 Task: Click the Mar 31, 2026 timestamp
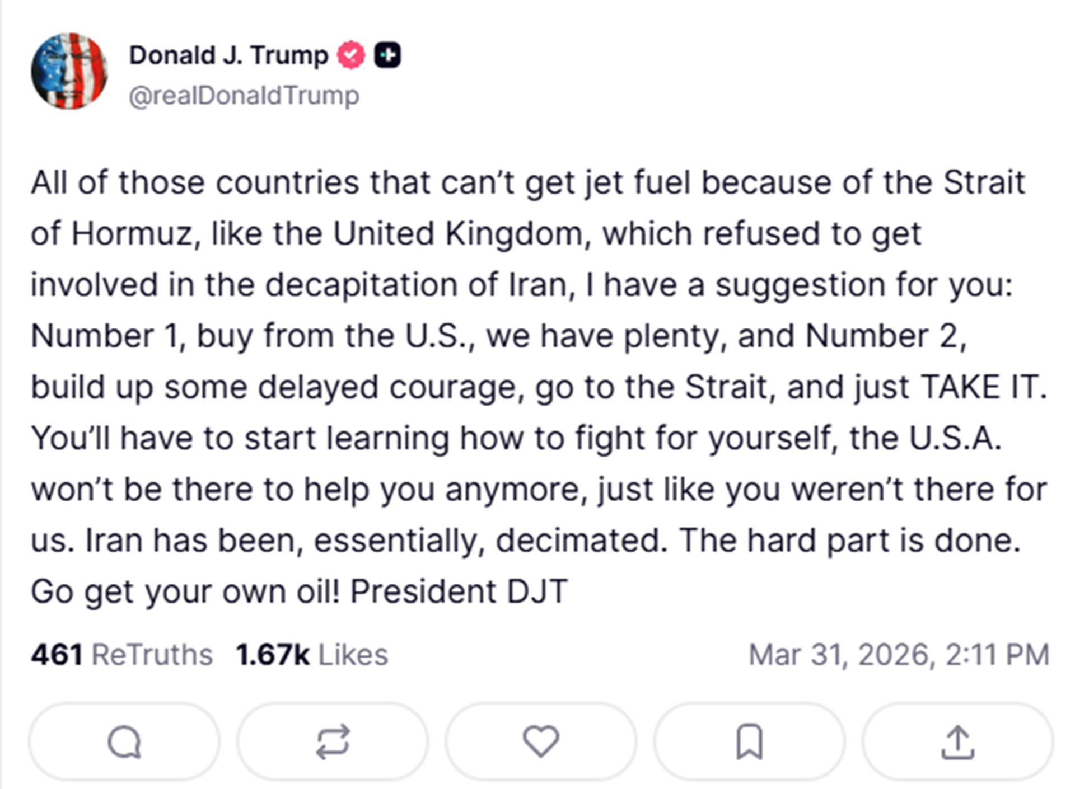(899, 655)
